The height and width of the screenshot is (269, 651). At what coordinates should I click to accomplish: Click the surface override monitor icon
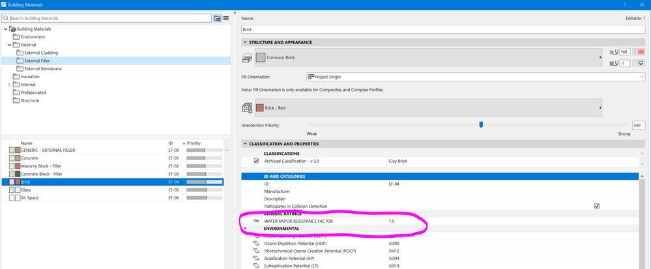tap(641, 63)
